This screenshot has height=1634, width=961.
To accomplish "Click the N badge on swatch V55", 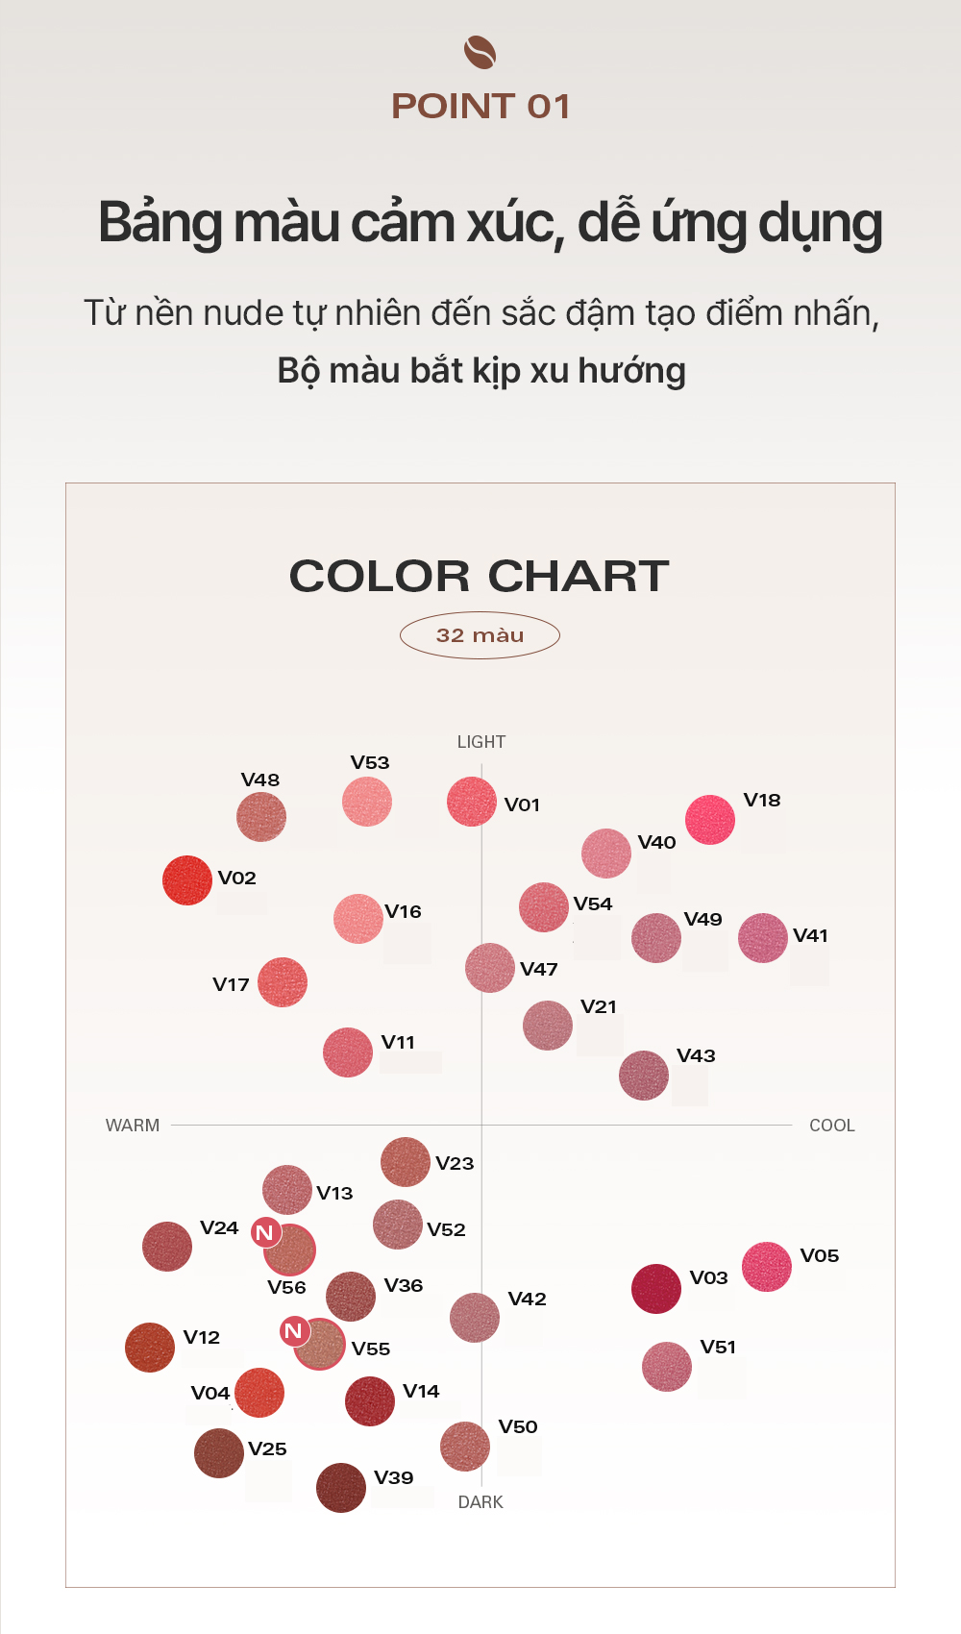I will click(x=294, y=1331).
